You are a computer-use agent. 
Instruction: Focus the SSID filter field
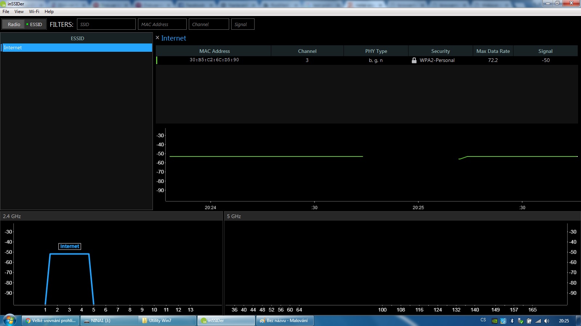106,24
